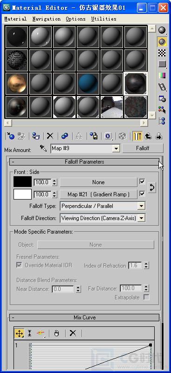Toggle the Extrapolate checkbox

pos(146,297)
